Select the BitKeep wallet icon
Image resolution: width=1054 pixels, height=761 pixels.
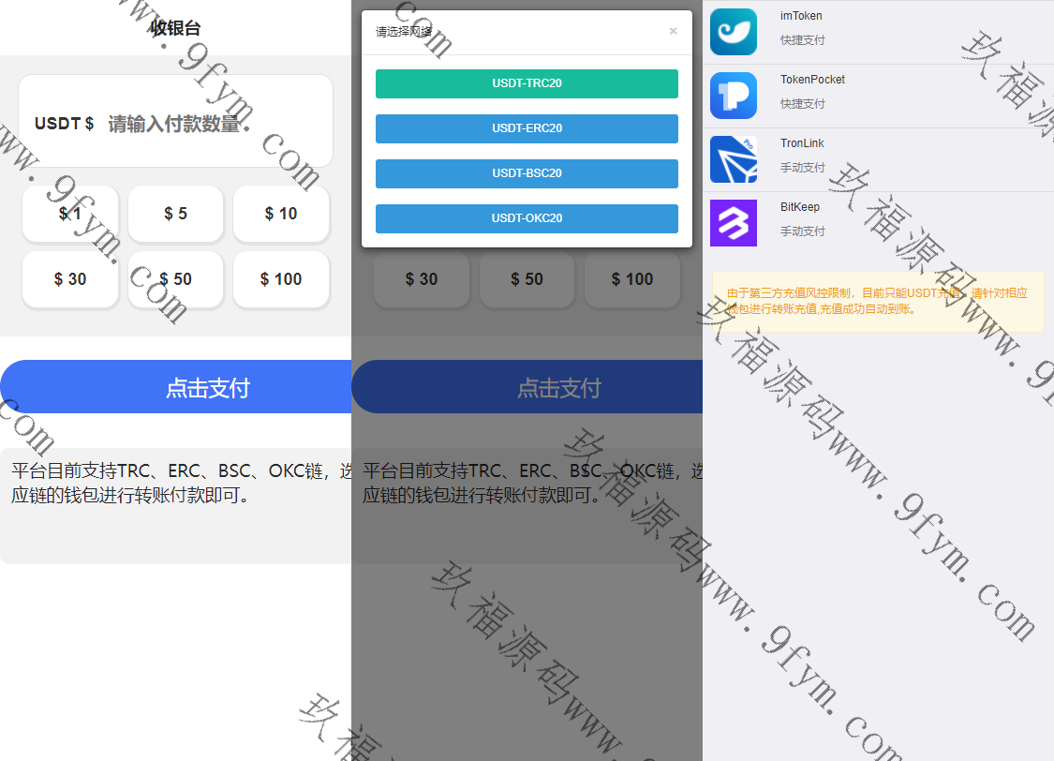click(x=734, y=222)
